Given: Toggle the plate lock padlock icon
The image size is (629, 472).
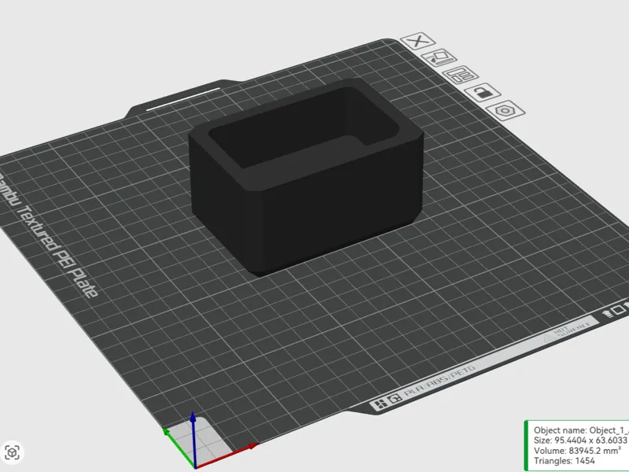Looking at the screenshot, I should (483, 93).
